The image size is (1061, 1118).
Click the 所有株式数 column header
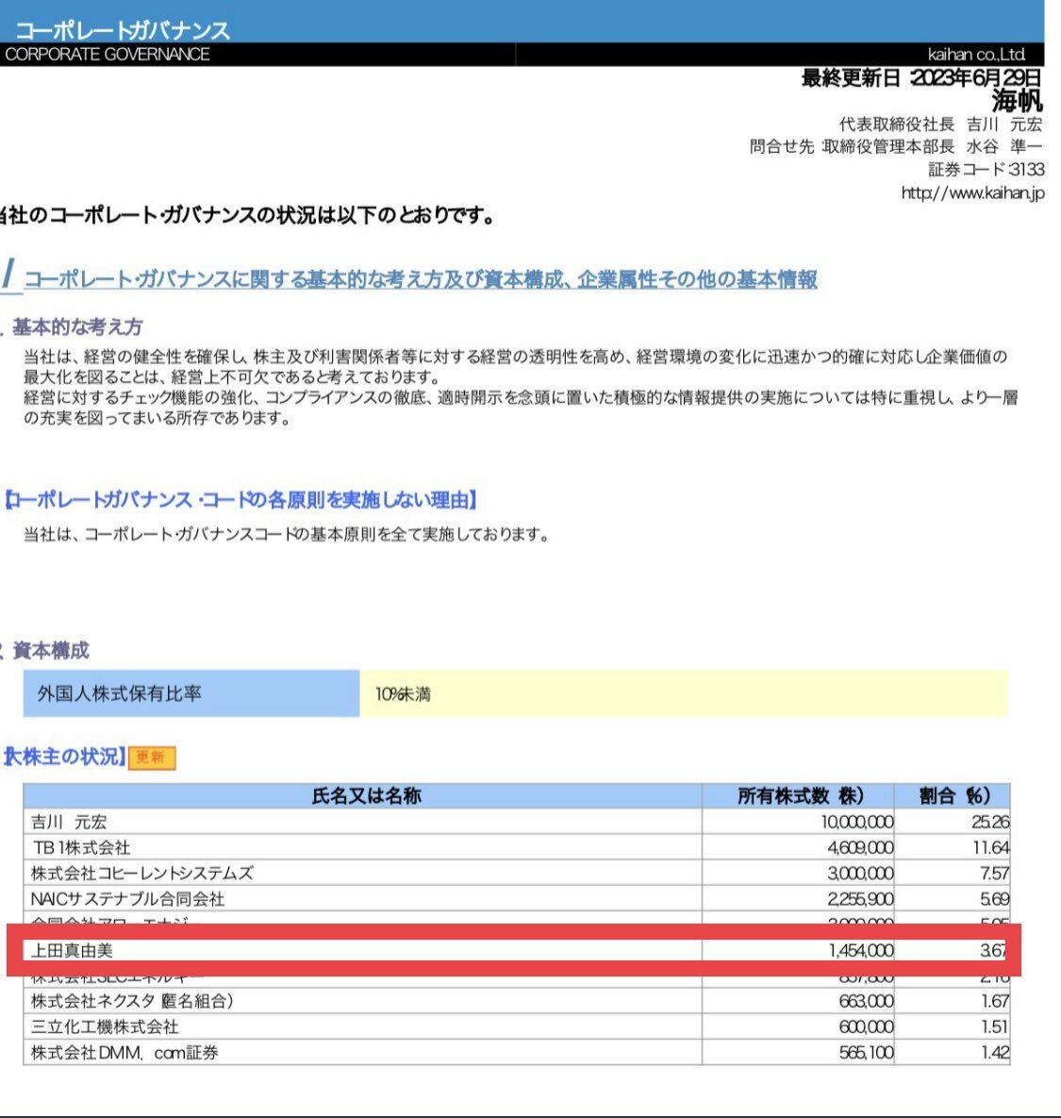[x=800, y=796]
